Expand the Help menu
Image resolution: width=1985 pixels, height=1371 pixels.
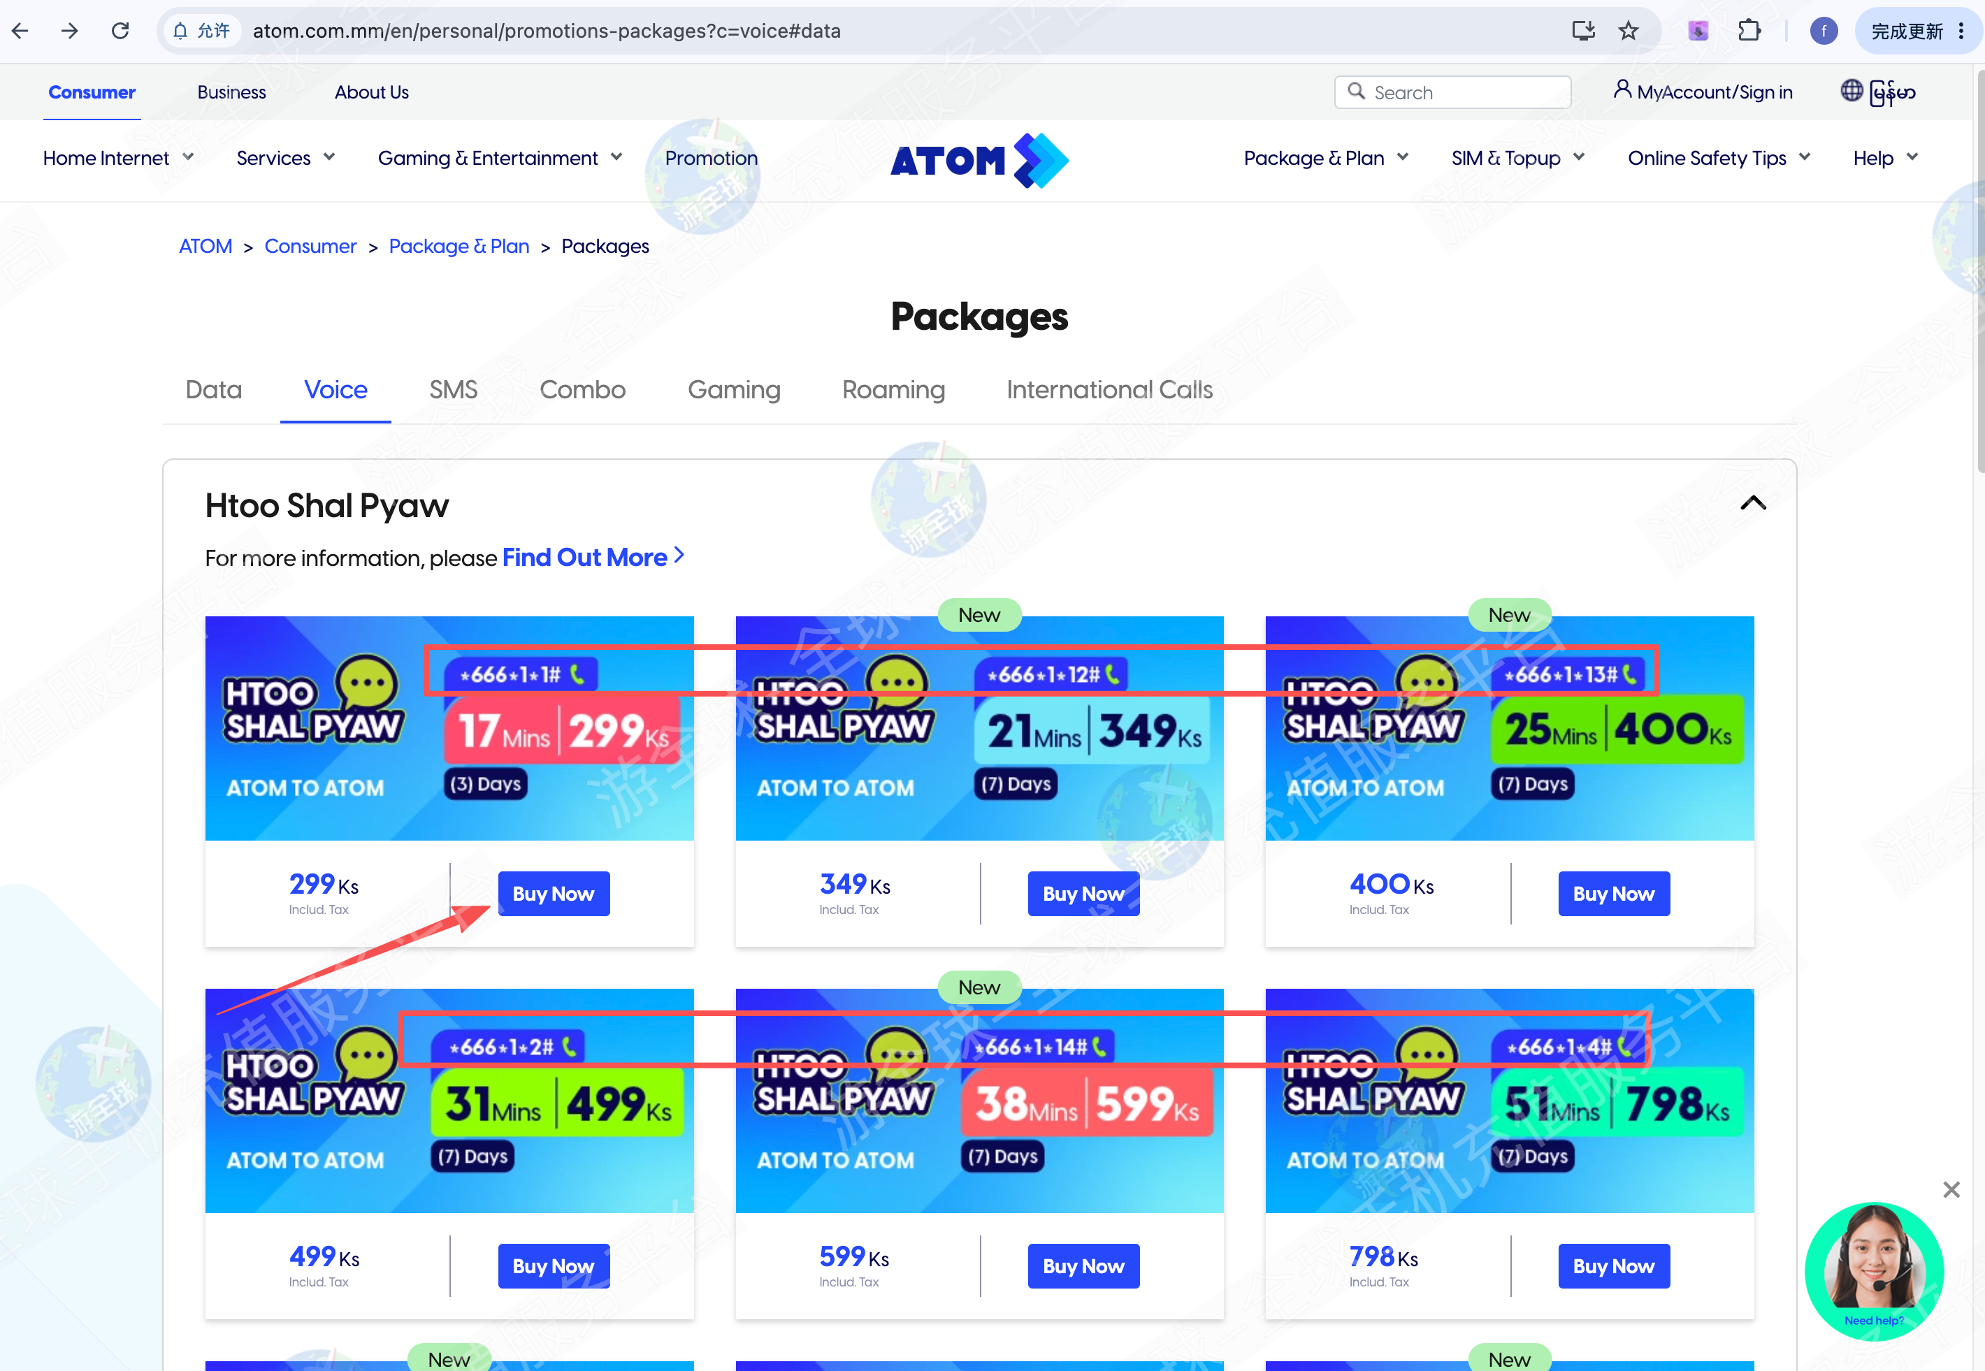[x=1885, y=158]
